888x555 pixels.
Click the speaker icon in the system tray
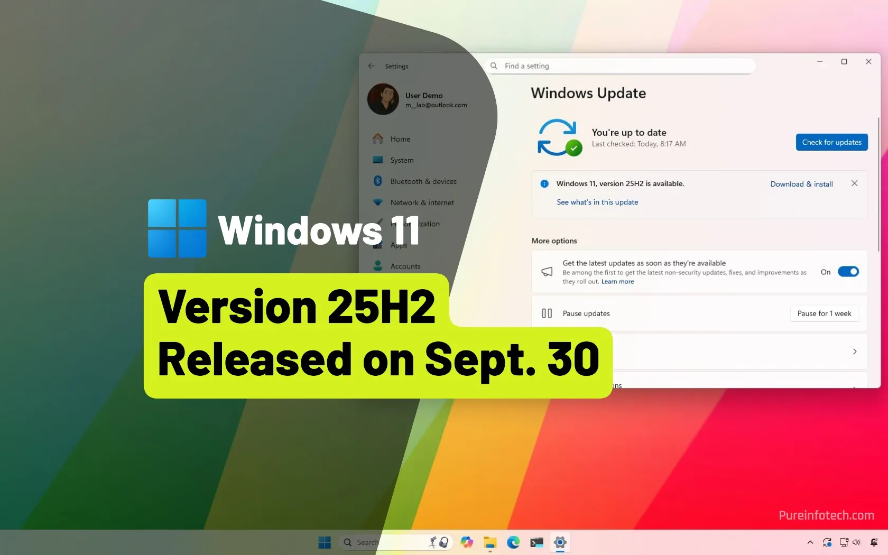857,542
